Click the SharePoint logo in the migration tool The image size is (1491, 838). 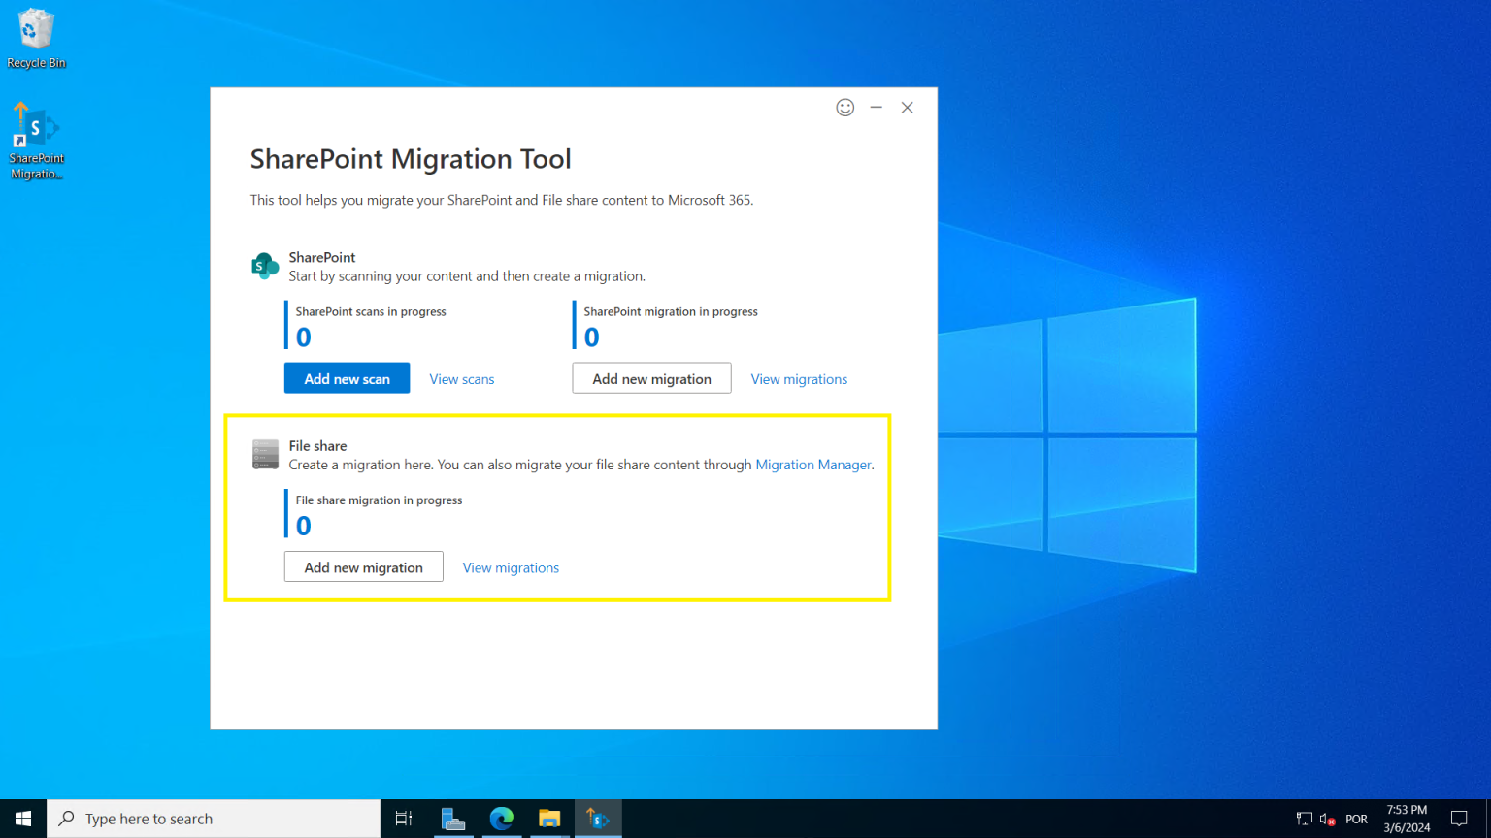(x=264, y=265)
